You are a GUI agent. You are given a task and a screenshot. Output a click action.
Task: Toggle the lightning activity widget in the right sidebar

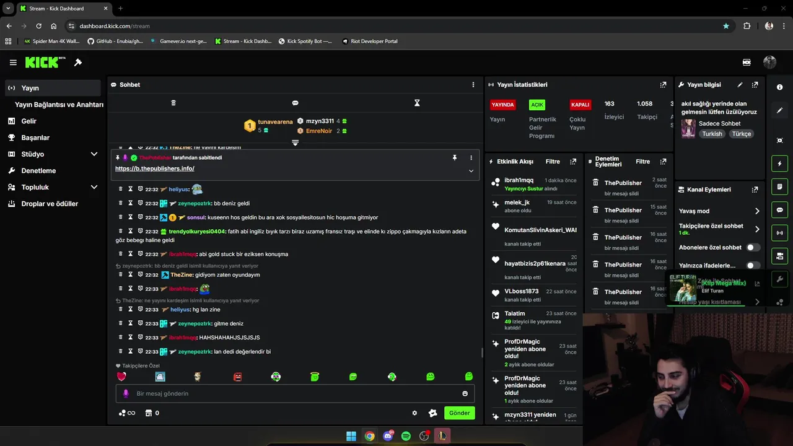coord(780,164)
